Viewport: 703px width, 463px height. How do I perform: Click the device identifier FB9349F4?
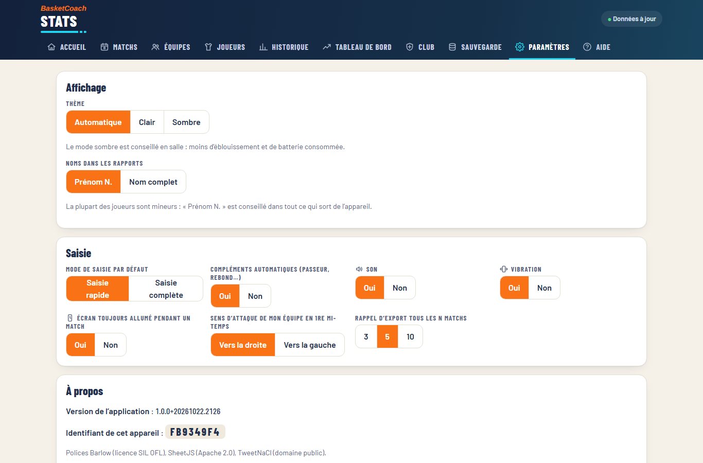click(x=195, y=432)
